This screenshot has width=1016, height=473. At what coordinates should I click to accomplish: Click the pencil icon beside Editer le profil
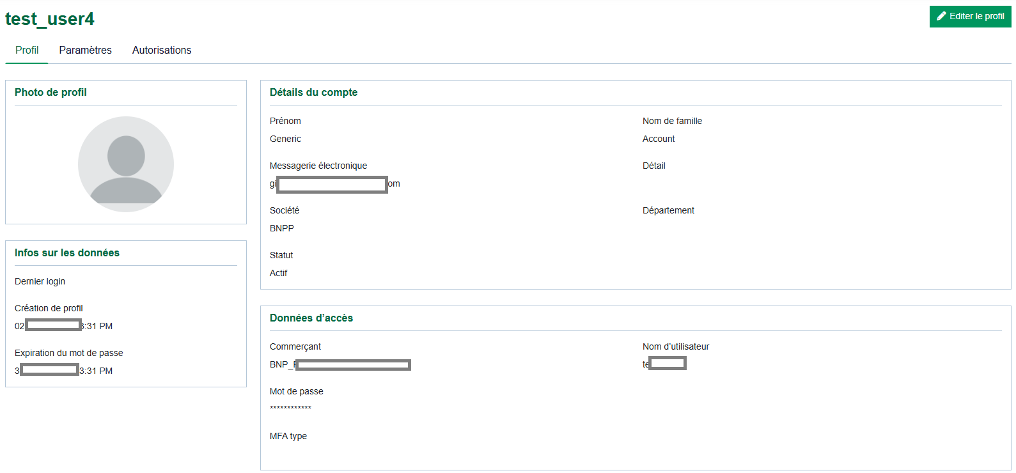[941, 16]
